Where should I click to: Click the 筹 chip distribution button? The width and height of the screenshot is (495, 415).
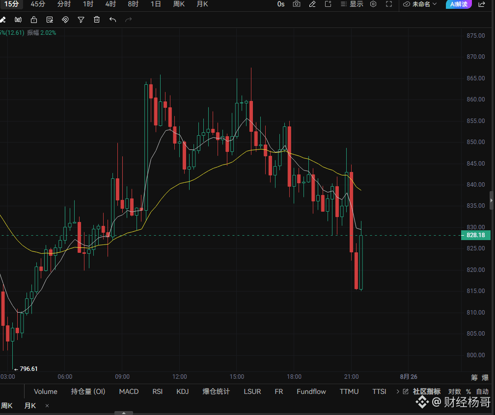(474, 377)
